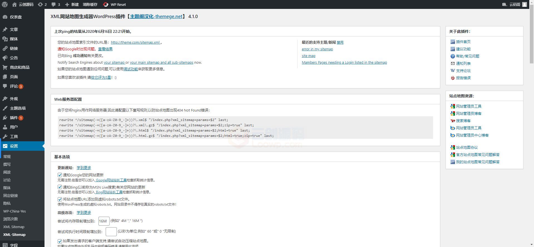Click the 用户 person icon
The image size is (534, 247).
(5, 127)
